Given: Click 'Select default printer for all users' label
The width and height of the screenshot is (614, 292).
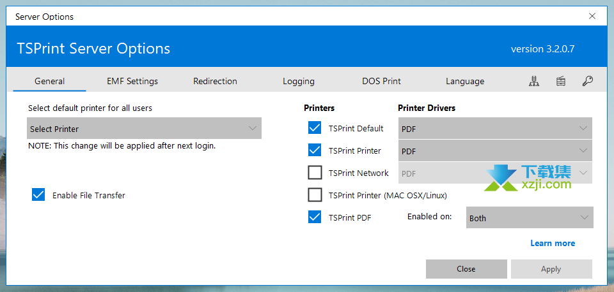Looking at the screenshot, I should 90,108.
